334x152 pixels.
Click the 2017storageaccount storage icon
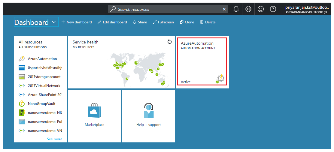tap(22, 77)
